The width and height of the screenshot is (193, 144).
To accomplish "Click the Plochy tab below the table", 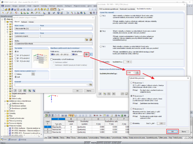I will point(62,138).
